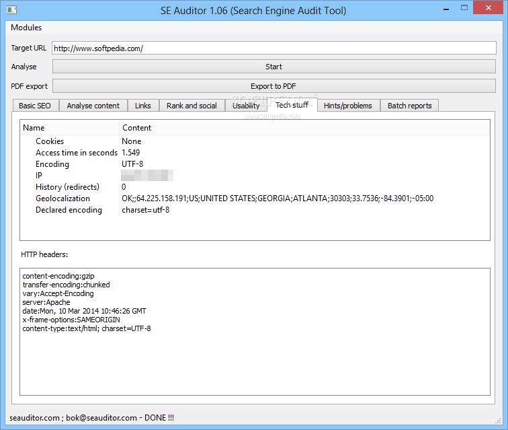Open the Modules menu

coord(26,28)
